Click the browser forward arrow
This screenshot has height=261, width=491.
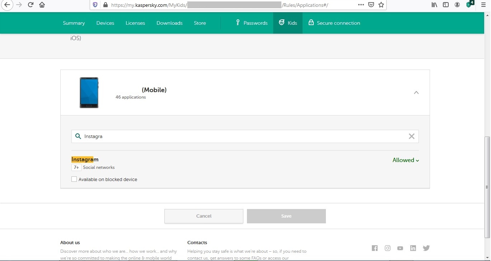19,5
